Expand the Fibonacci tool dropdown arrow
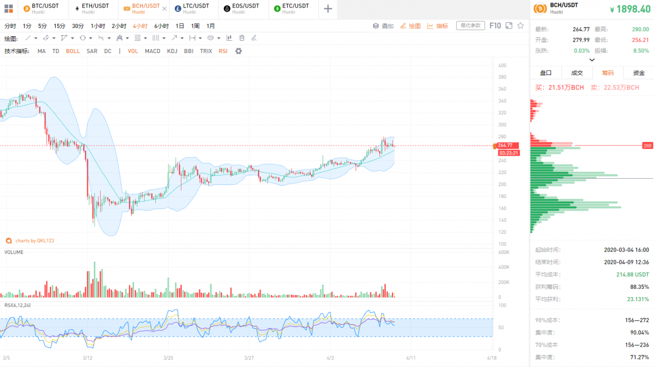This screenshot has height=367, width=654. click(146, 38)
